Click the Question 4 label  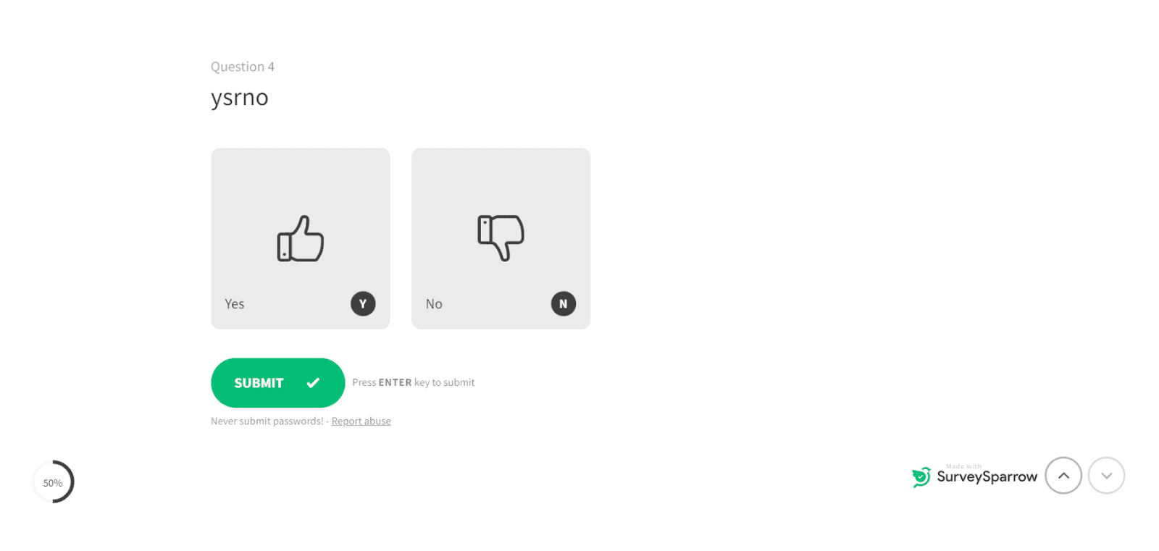pyautogui.click(x=243, y=67)
